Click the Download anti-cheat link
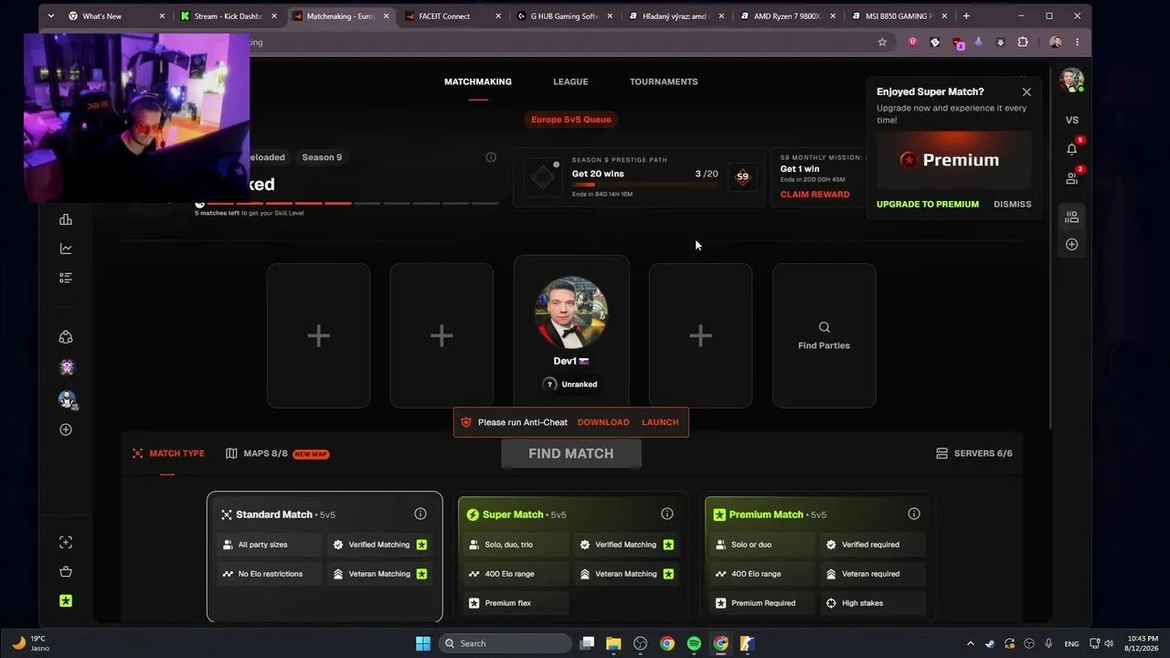The height and width of the screenshot is (658, 1170). click(603, 422)
